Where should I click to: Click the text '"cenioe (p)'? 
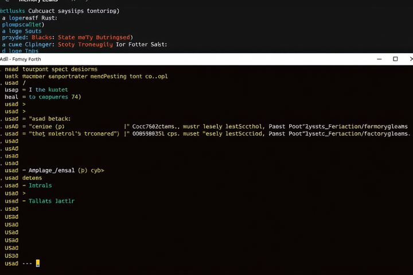point(46,126)
